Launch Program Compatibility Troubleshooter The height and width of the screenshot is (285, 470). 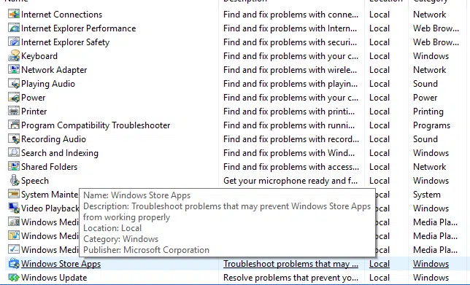click(x=96, y=125)
